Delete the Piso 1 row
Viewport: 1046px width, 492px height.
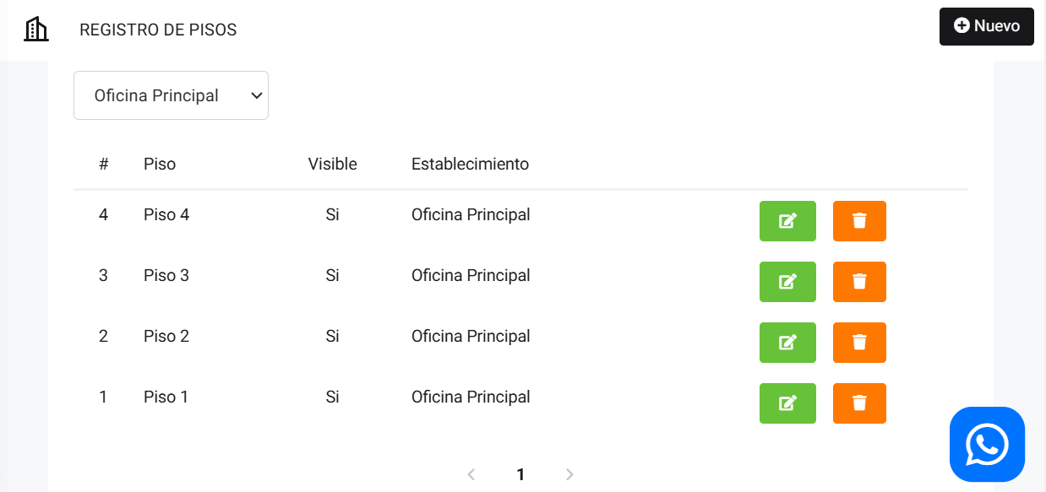(x=859, y=403)
